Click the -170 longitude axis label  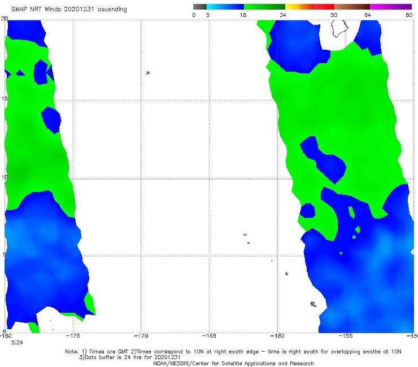pyautogui.click(x=141, y=336)
